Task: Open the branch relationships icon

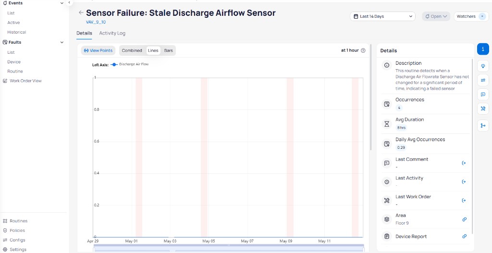Action: (483, 125)
